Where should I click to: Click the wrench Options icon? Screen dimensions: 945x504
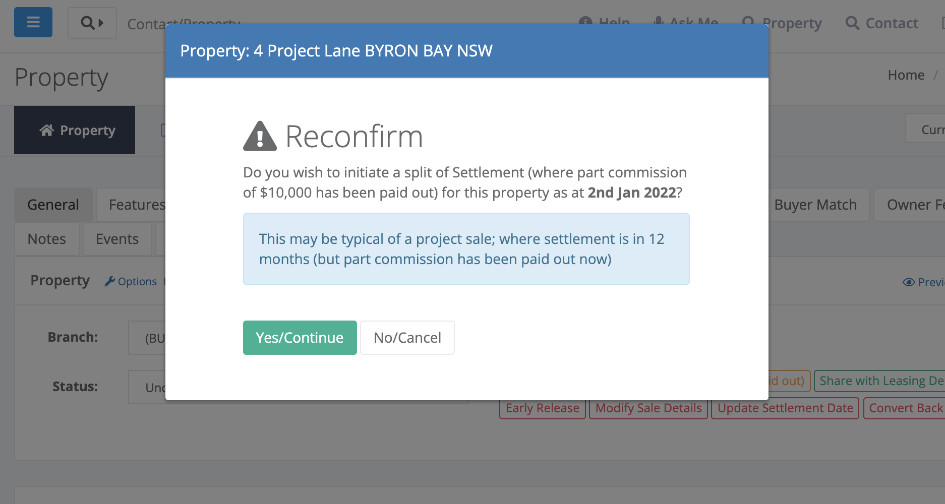pos(109,281)
